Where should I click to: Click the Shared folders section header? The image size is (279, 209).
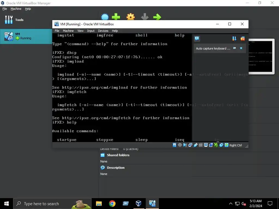click(118, 155)
